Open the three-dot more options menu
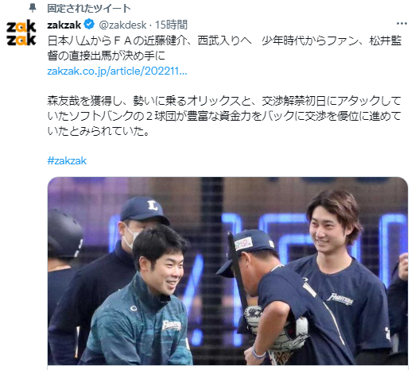 [402, 24]
